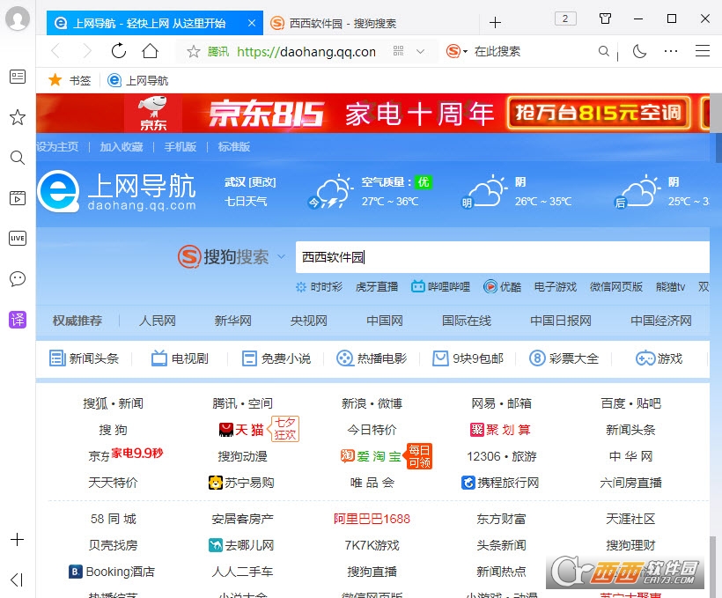The image size is (722, 598).
Task: Close the 上网导航 tab
Action: pos(252,23)
